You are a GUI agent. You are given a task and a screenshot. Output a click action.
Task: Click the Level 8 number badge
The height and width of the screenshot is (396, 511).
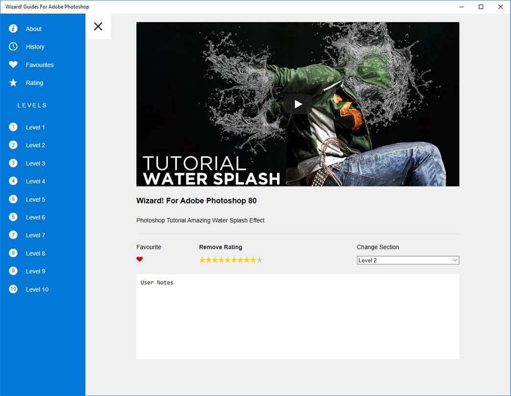point(13,253)
